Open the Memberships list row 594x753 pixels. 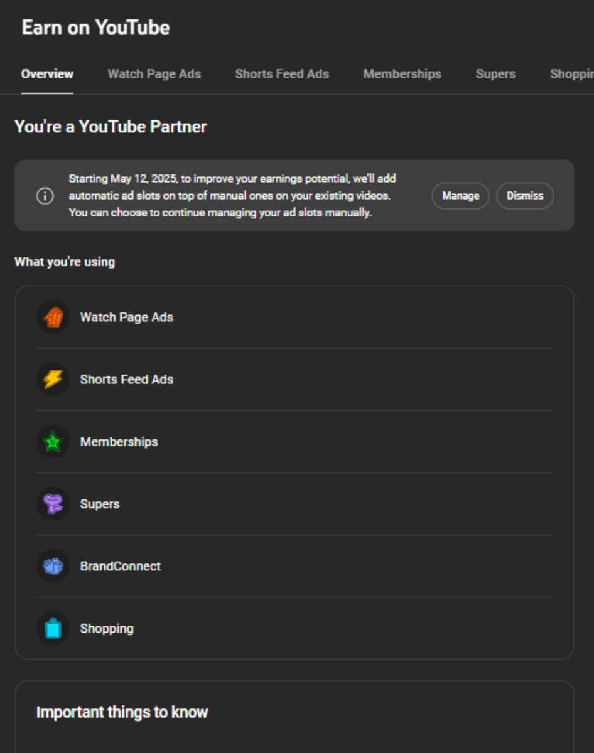[294, 442]
